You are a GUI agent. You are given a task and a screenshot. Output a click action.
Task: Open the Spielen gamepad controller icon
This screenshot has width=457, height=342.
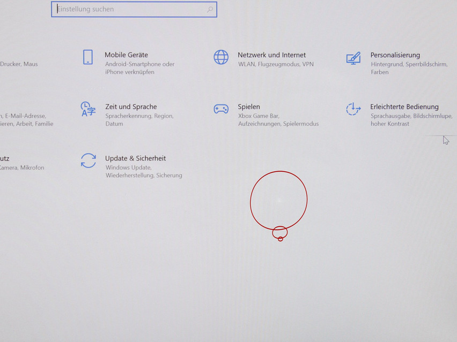[221, 109]
